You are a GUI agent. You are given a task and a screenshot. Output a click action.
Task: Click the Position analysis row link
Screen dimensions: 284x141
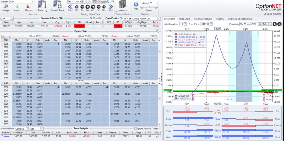coord(5,136)
